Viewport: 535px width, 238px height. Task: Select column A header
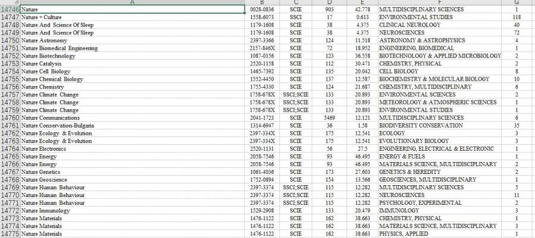tap(133, 2)
